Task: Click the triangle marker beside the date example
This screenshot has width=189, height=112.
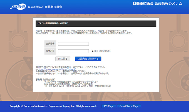Action: point(93,51)
